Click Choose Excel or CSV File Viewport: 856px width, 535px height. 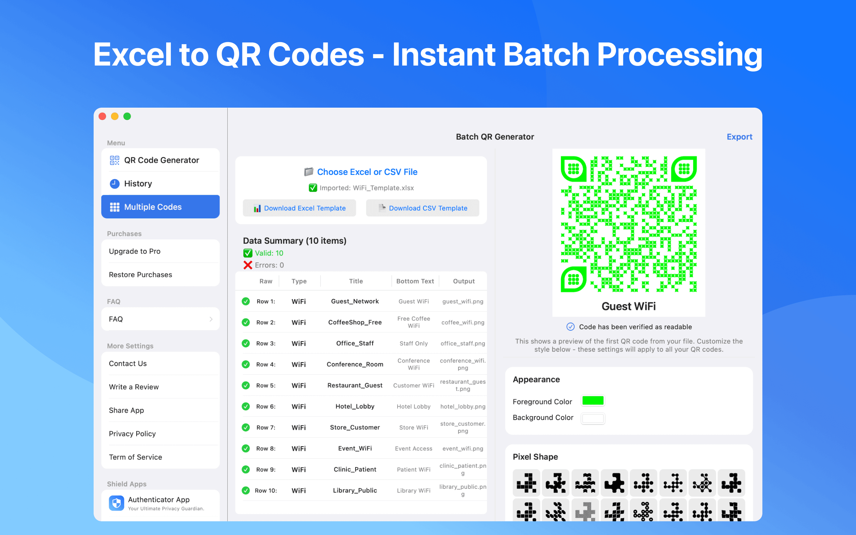click(367, 172)
